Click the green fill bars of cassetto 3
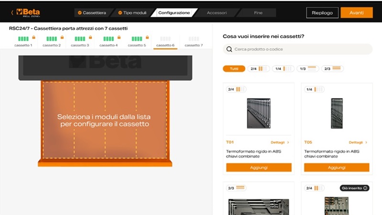 point(80,39)
